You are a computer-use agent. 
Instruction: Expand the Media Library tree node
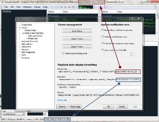[x=20, y=44]
